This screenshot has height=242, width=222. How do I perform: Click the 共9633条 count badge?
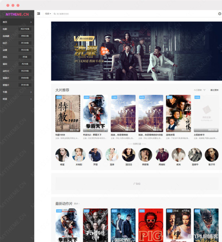[25, 36]
